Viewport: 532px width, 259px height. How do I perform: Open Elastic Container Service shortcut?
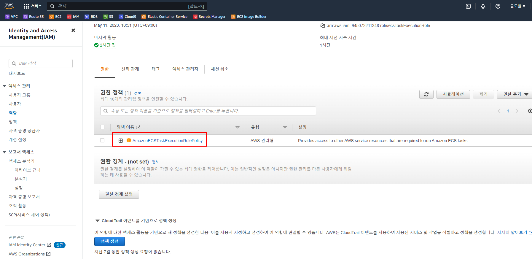pyautogui.click(x=165, y=17)
